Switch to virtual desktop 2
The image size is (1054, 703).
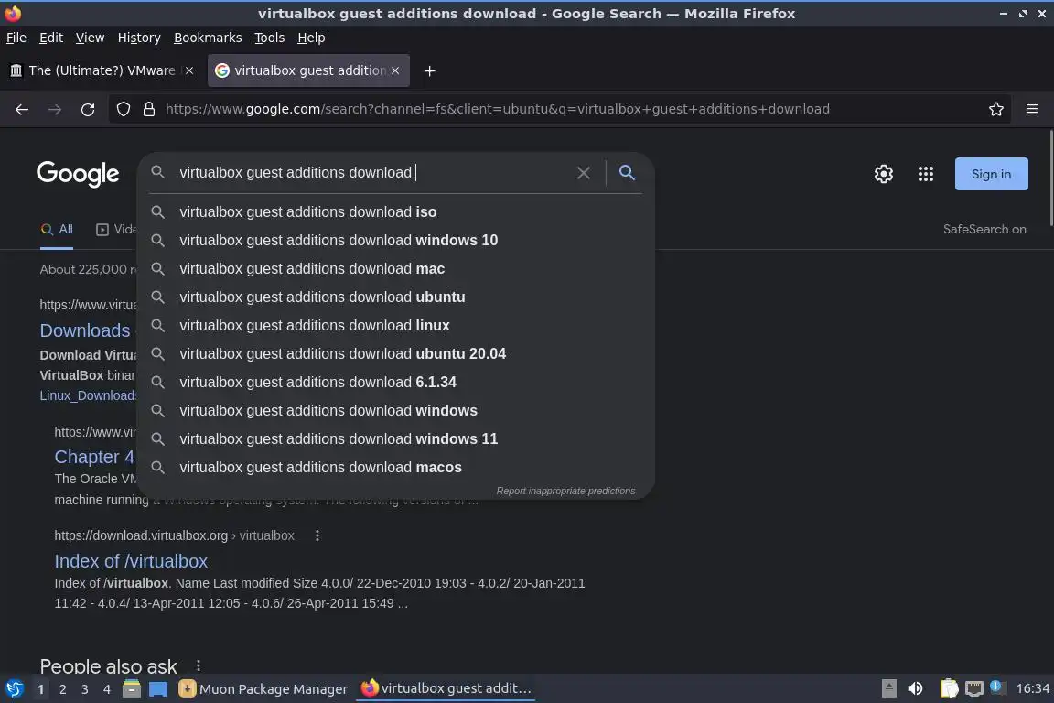click(x=62, y=689)
